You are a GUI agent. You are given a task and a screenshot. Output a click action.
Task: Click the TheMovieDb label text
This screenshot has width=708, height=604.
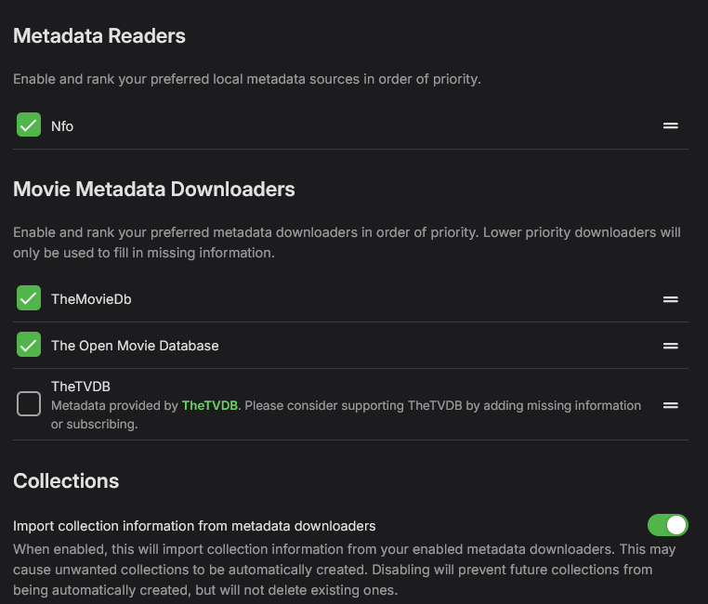(91, 299)
